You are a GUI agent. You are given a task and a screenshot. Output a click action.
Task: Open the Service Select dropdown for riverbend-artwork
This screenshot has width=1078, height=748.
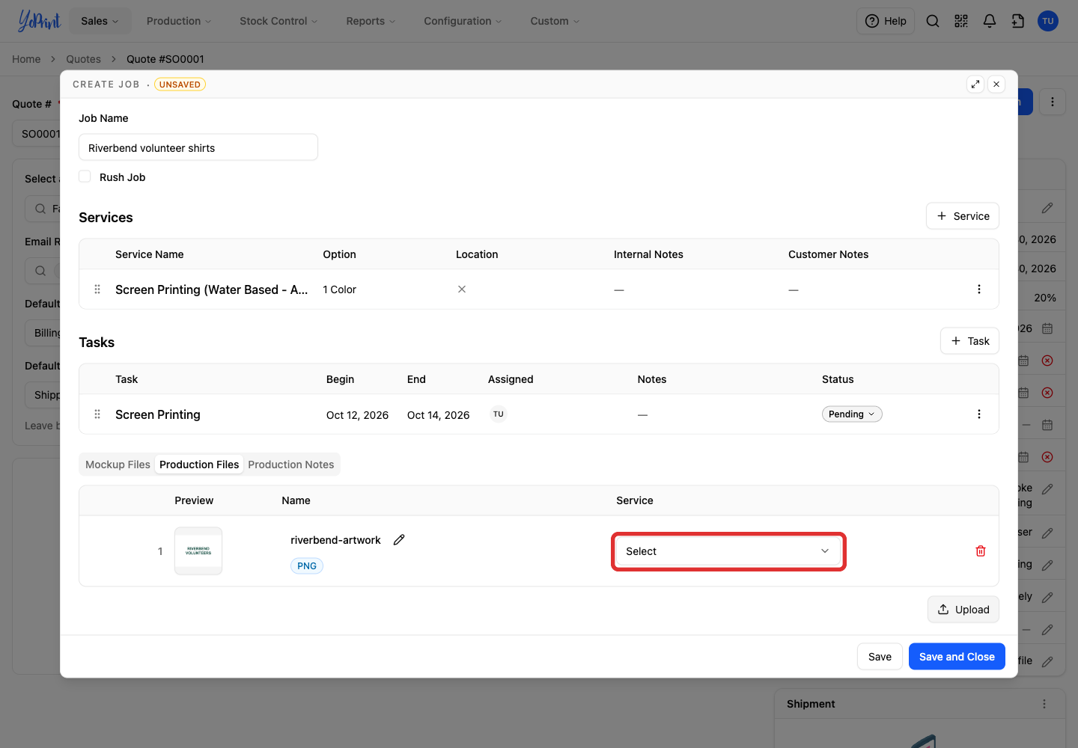pos(728,551)
